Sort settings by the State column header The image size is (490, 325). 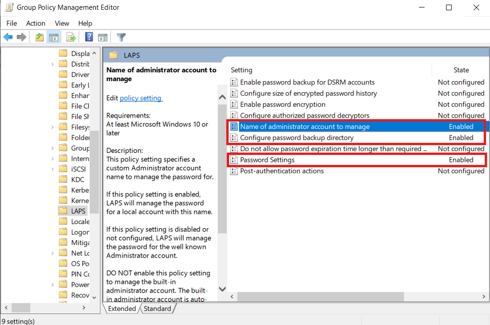[x=461, y=70]
